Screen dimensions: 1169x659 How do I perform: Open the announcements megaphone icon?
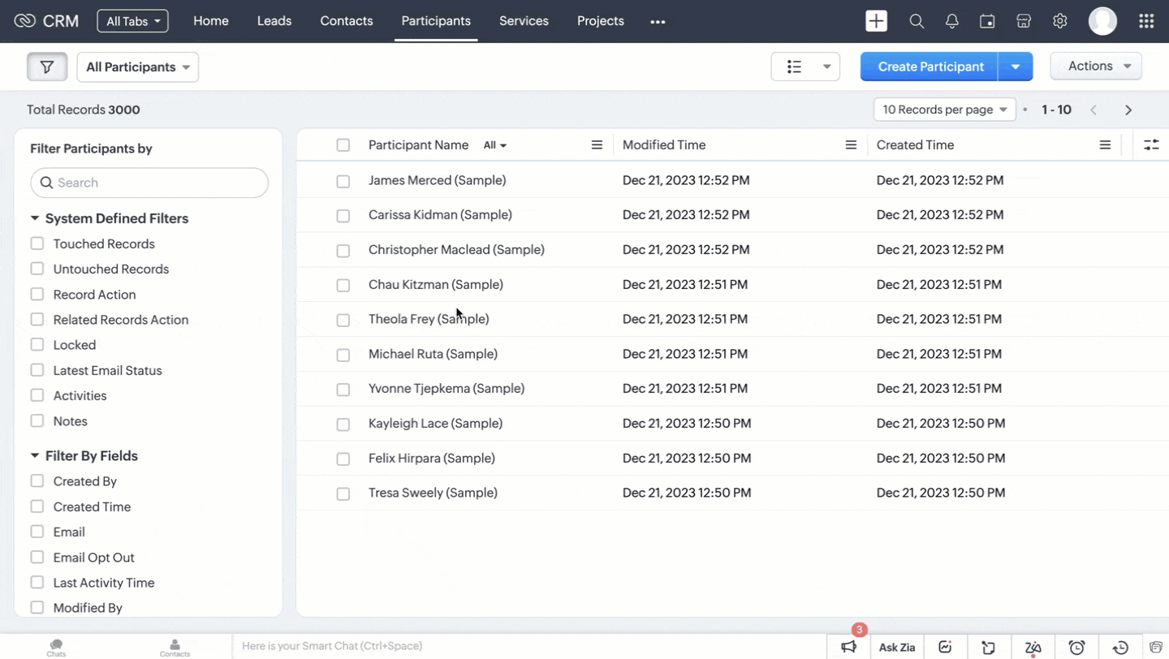click(848, 647)
